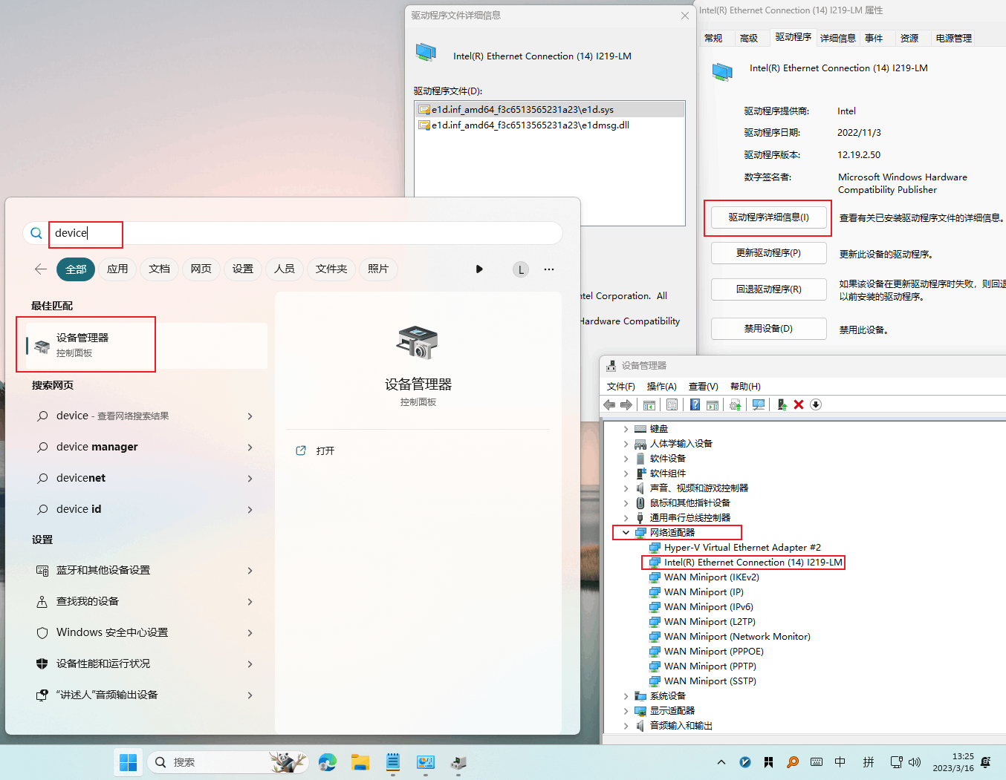This screenshot has width=1006, height=780.
Task: Open the 查看(V) menu in Device Manager
Action: [x=704, y=387]
